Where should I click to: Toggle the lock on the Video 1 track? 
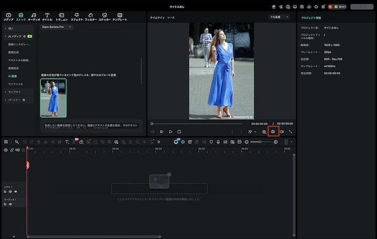click(5, 192)
